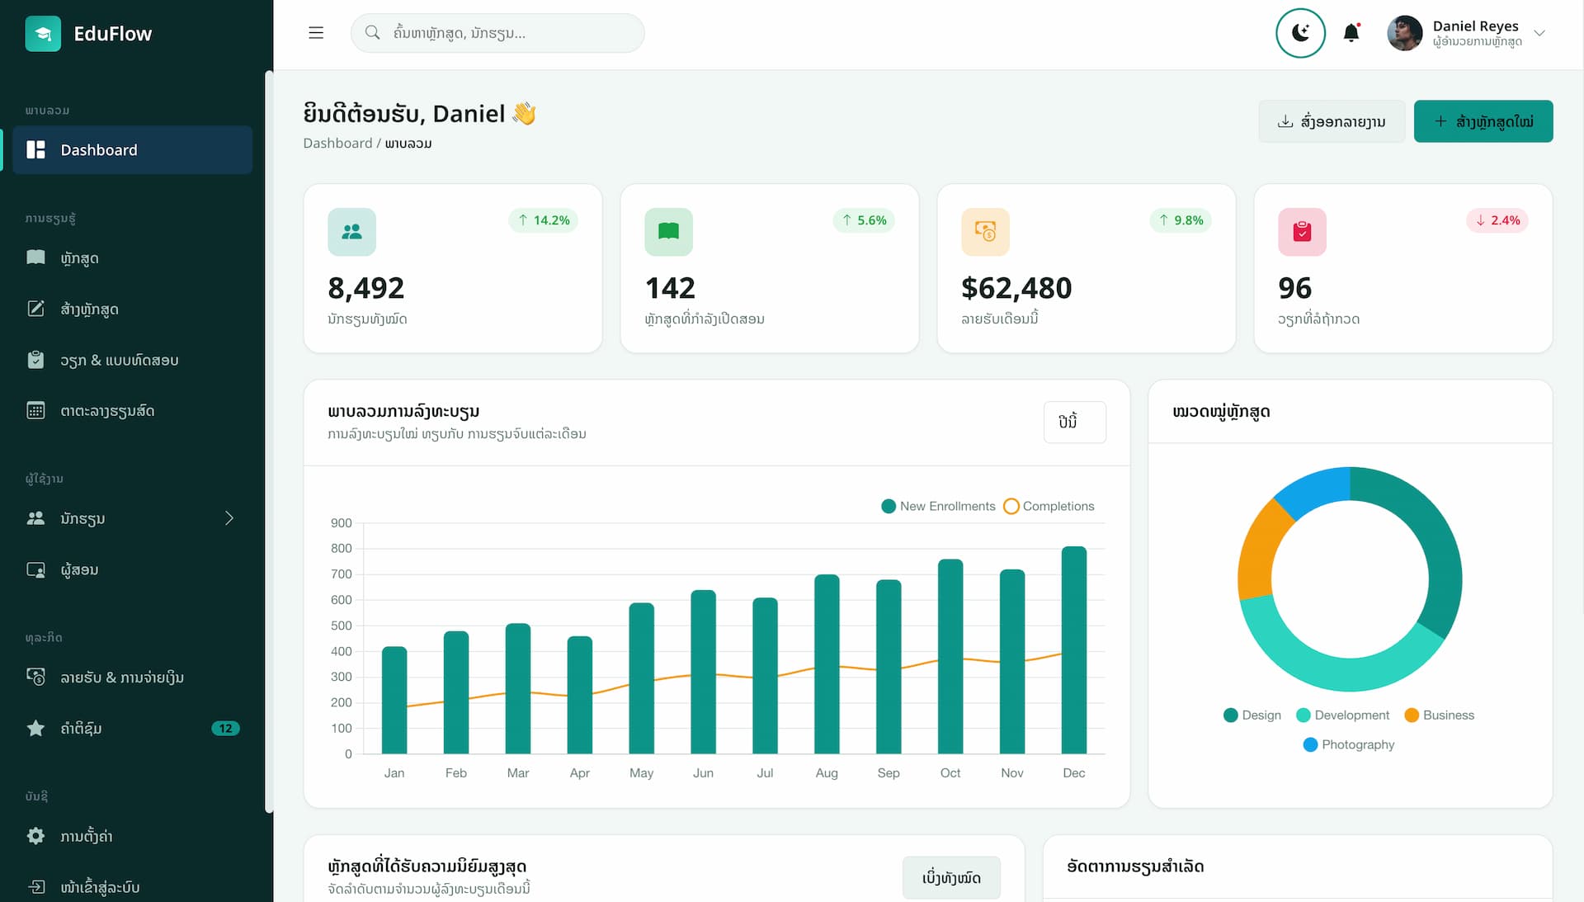
Task: Click the pencil edit icon in sidebar
Action: click(x=35, y=309)
